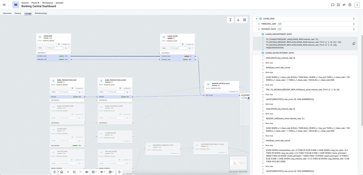Screen dimensions: 363x175
Task: Open the help question mark icon
Action: pyautogui.click(x=350, y=5)
